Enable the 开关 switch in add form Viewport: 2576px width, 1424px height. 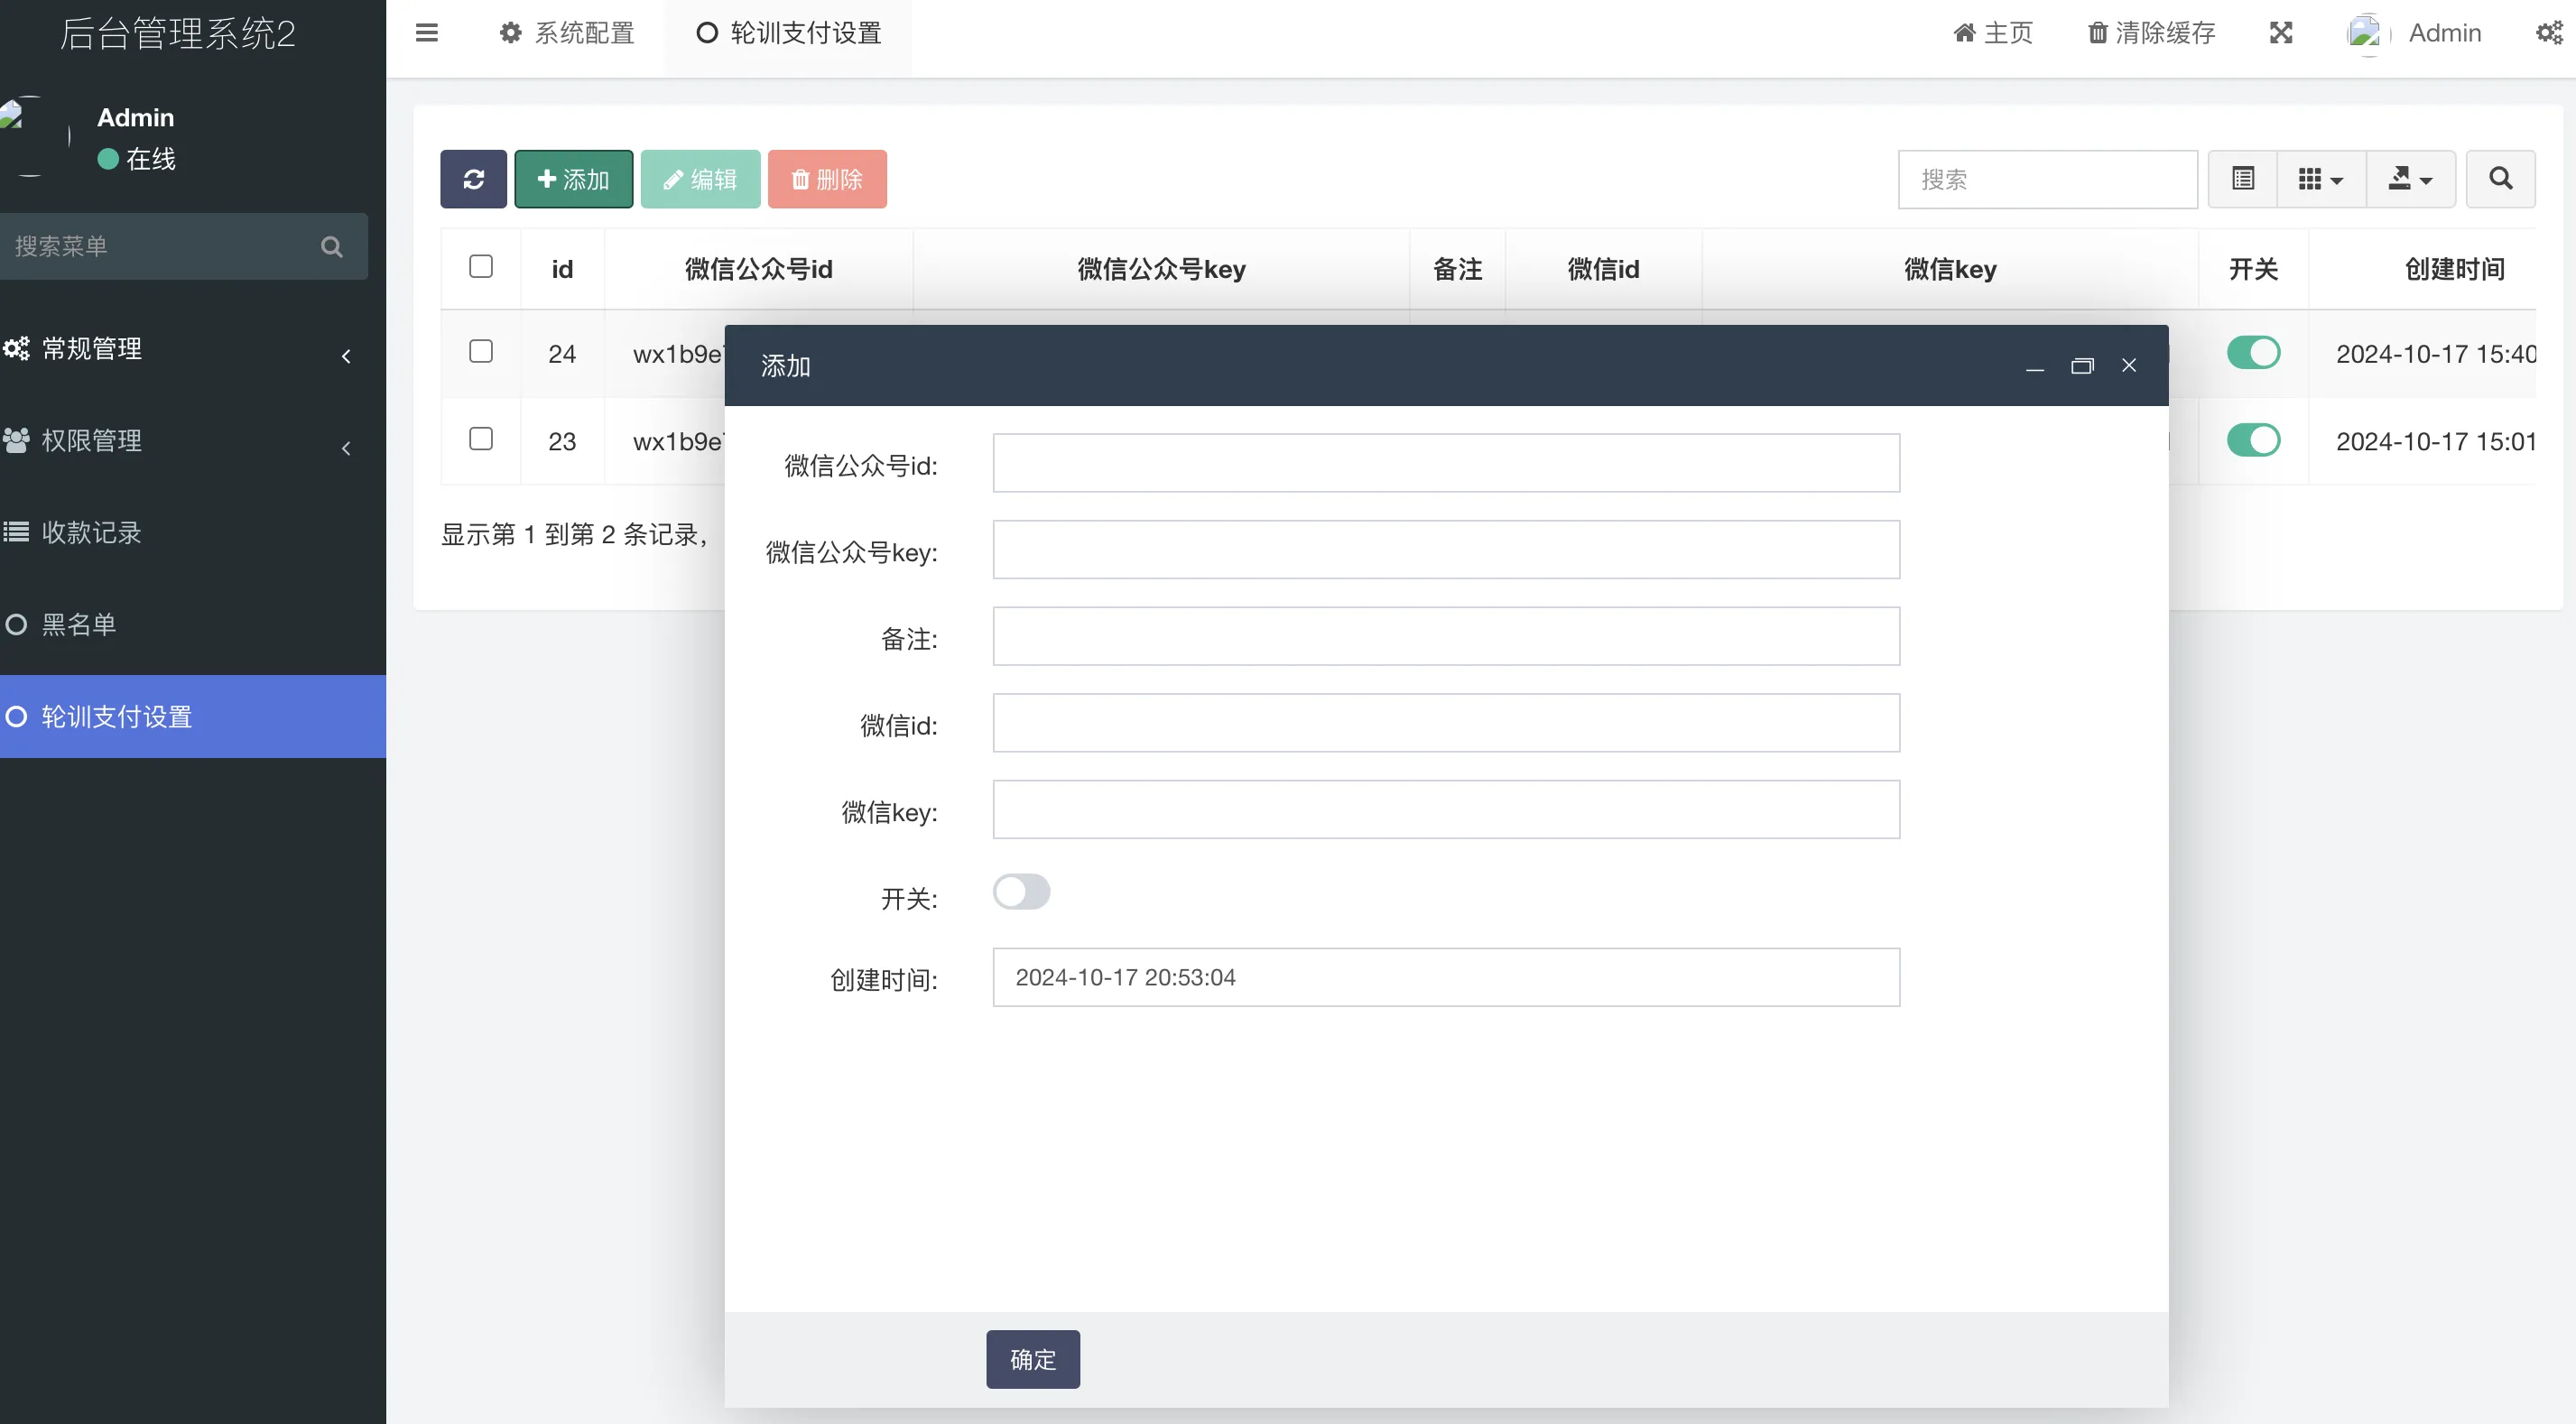pyautogui.click(x=1021, y=892)
